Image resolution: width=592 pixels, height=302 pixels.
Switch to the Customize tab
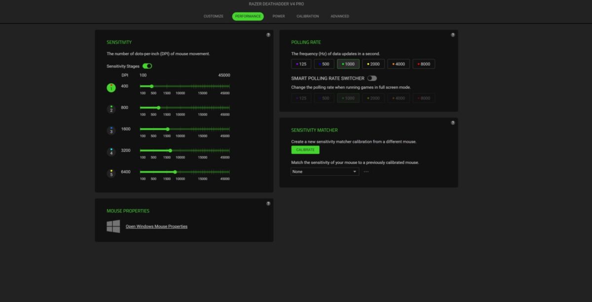point(214,16)
